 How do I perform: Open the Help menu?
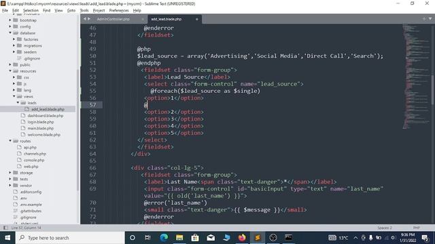click(x=137, y=11)
